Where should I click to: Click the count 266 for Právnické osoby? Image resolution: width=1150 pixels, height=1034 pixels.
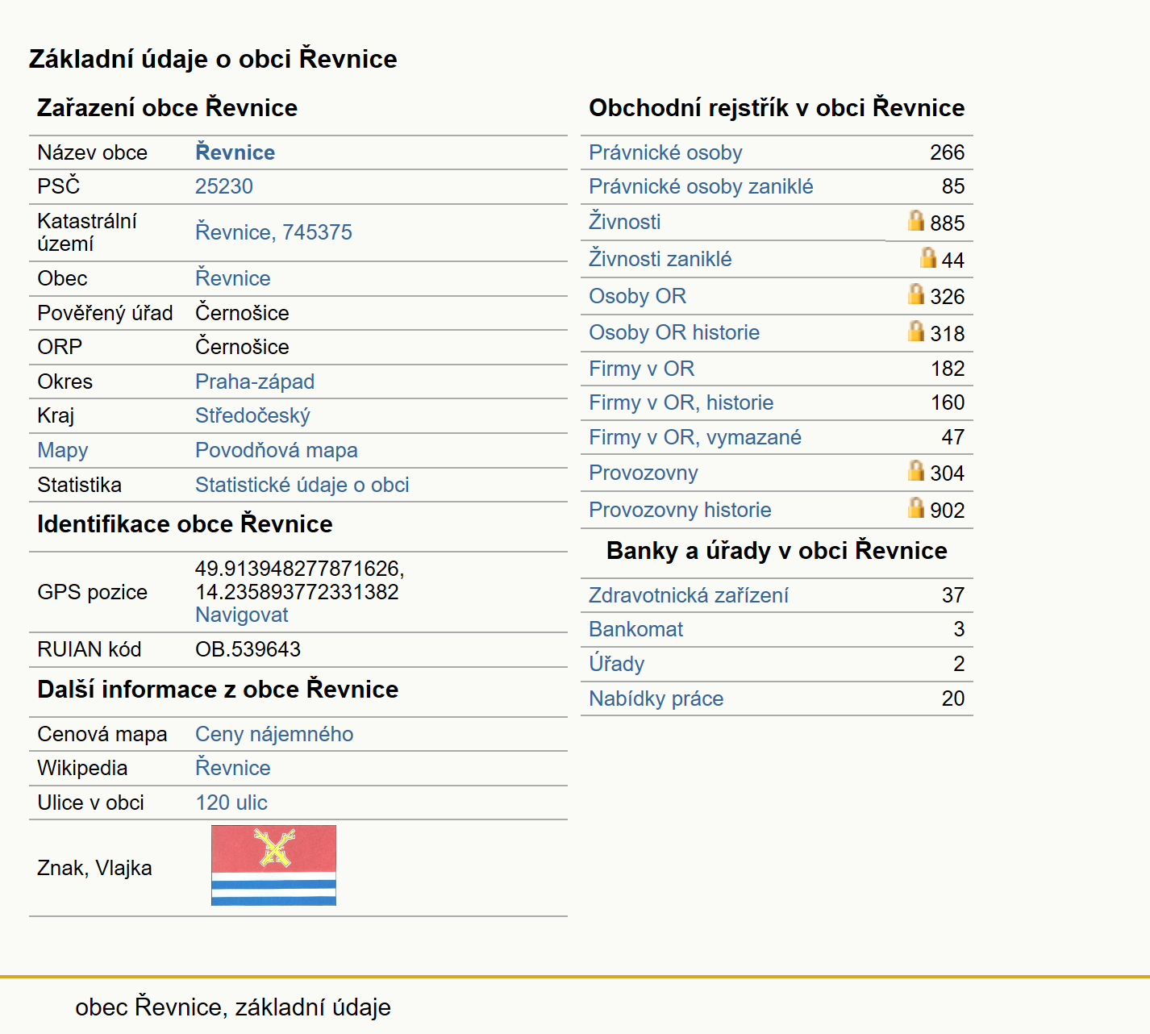(947, 152)
